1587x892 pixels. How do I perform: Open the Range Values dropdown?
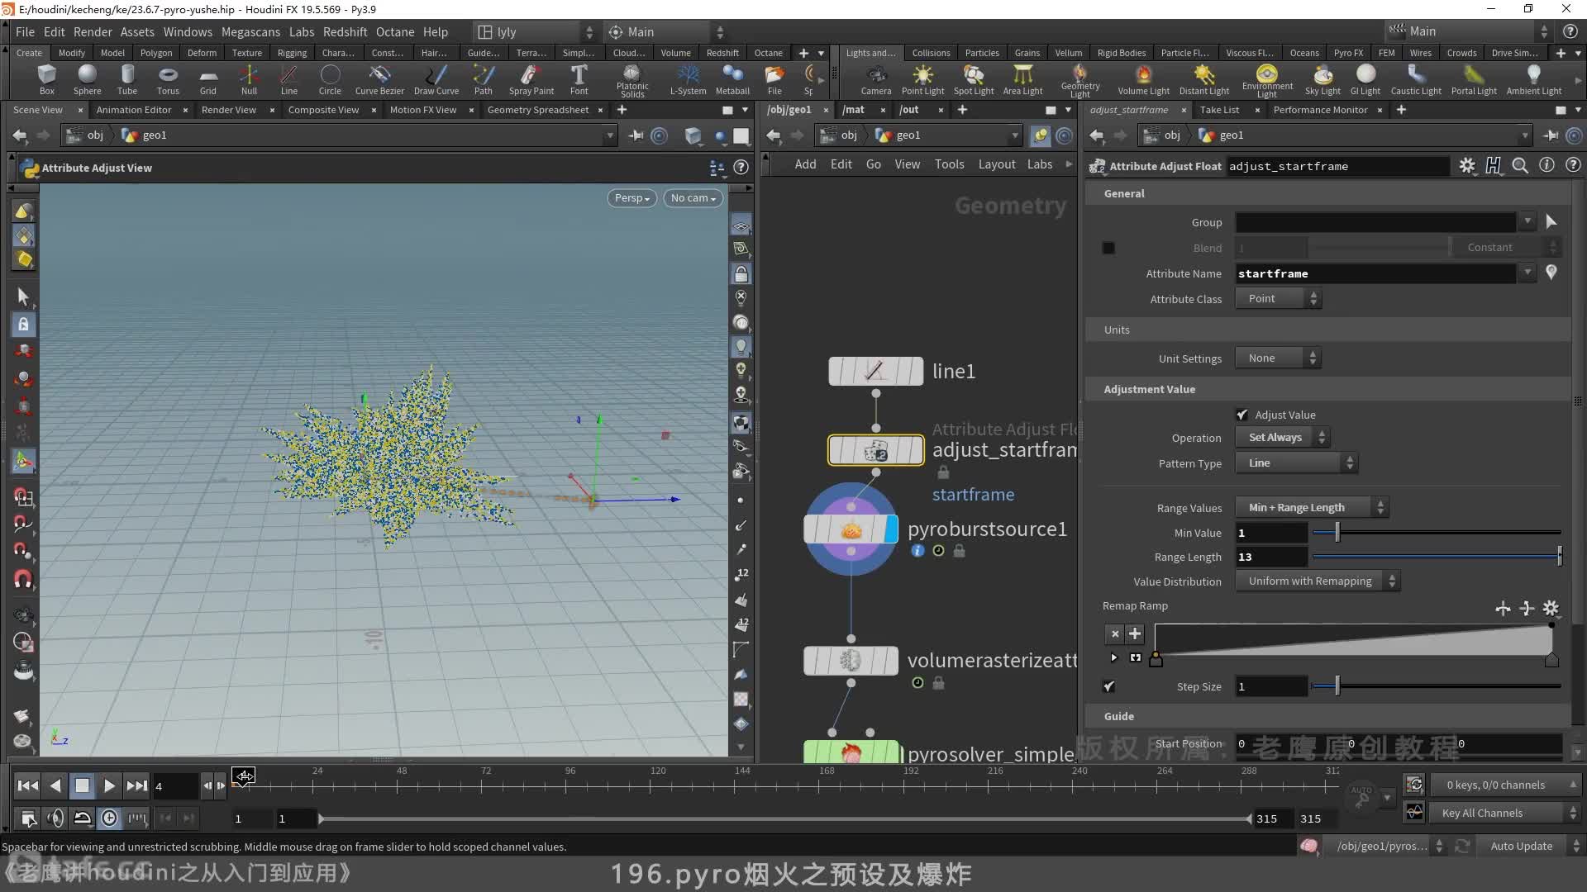point(1311,507)
